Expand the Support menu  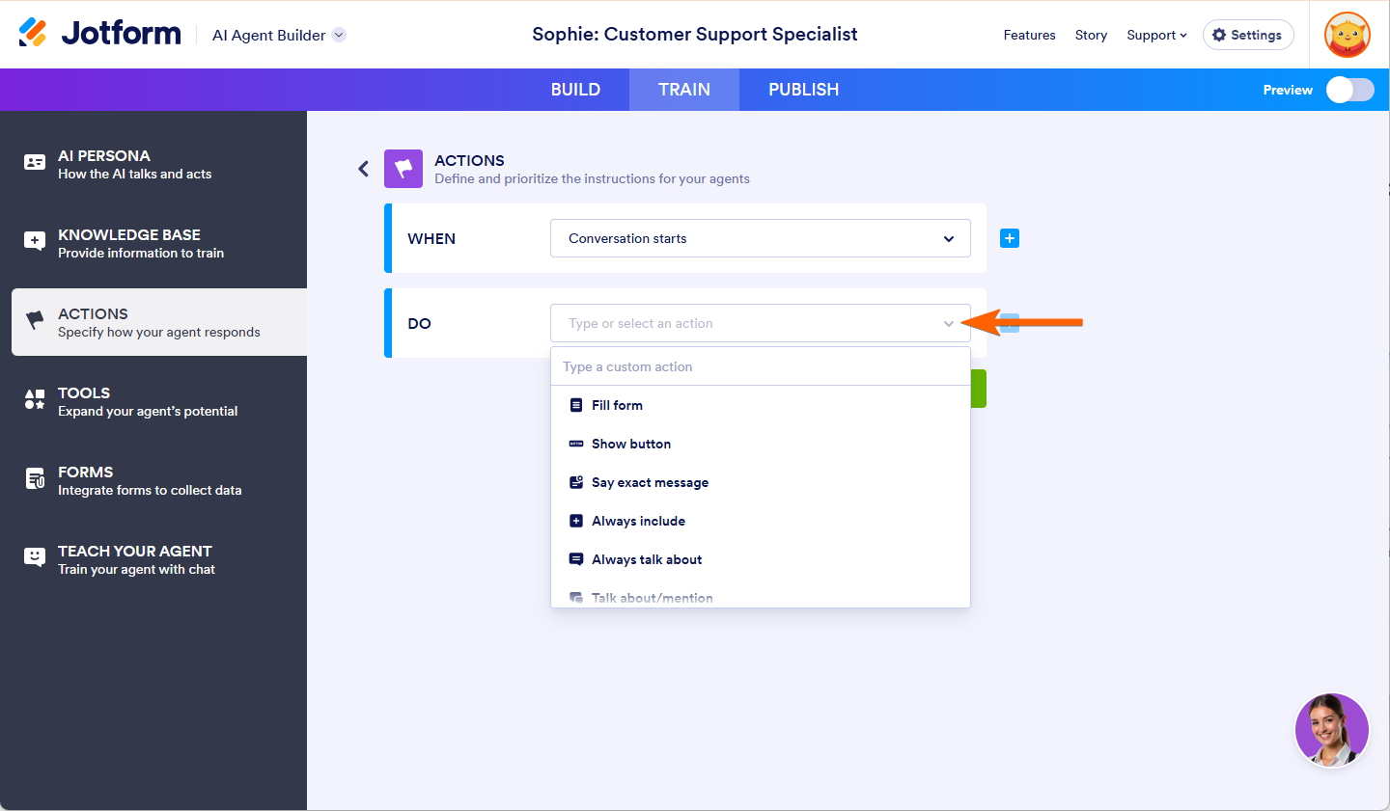(1156, 35)
